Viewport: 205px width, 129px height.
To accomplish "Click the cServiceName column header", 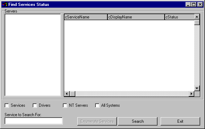I will (x=86, y=17).
